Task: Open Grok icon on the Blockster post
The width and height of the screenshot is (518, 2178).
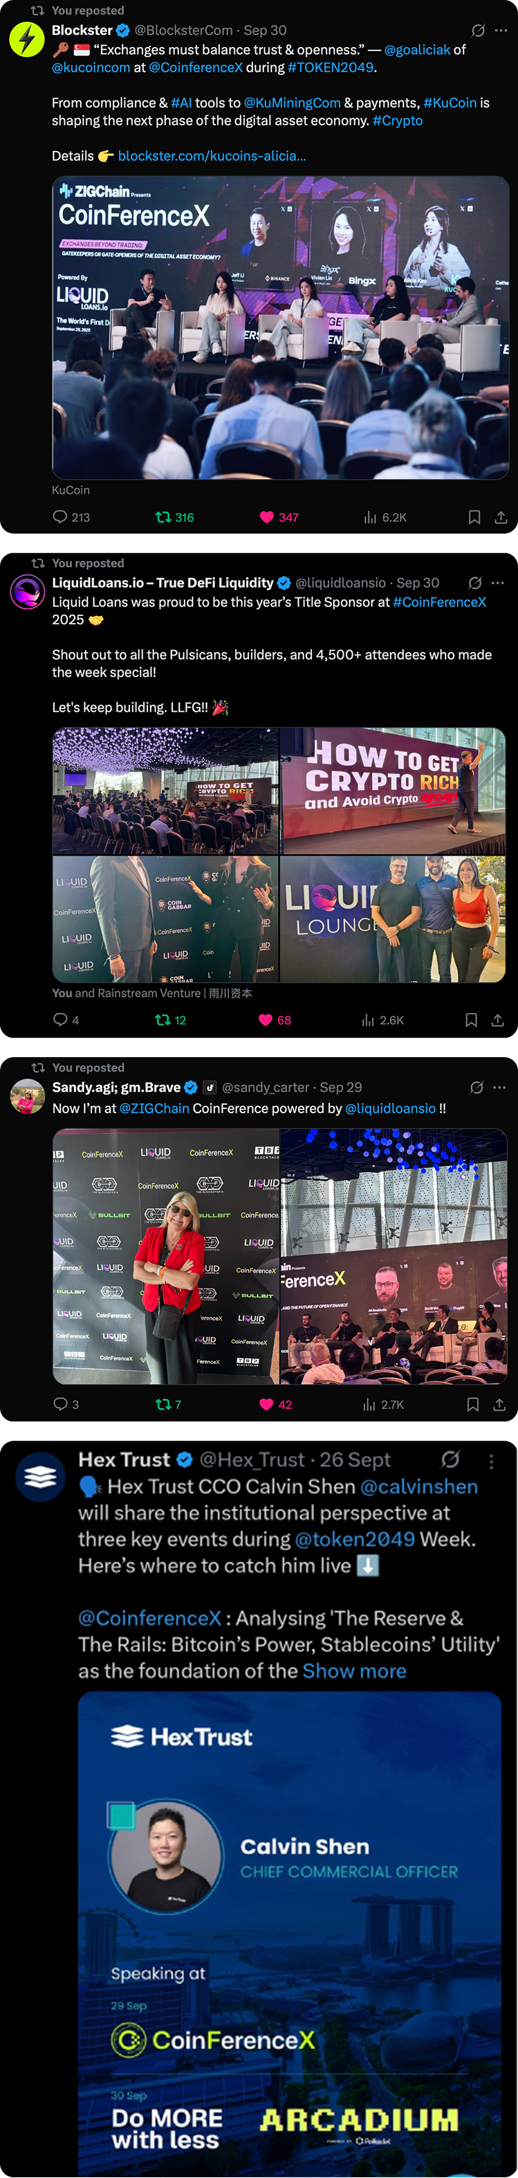Action: [x=477, y=30]
